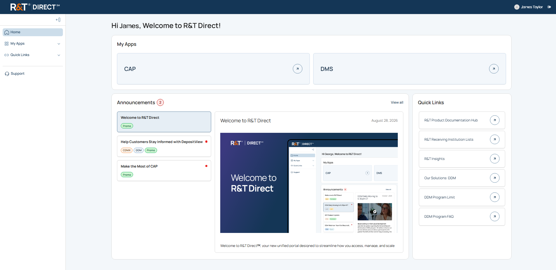Go to Support in the sidebar
The width and height of the screenshot is (556, 270).
(x=18, y=74)
